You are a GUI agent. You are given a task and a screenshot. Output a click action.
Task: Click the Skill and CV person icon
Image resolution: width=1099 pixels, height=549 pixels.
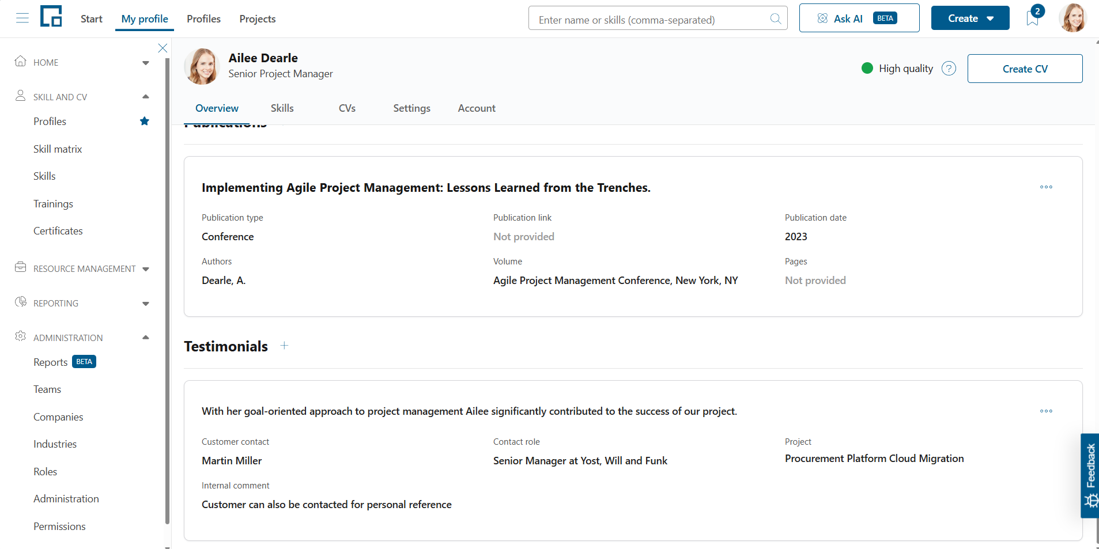pyautogui.click(x=21, y=96)
